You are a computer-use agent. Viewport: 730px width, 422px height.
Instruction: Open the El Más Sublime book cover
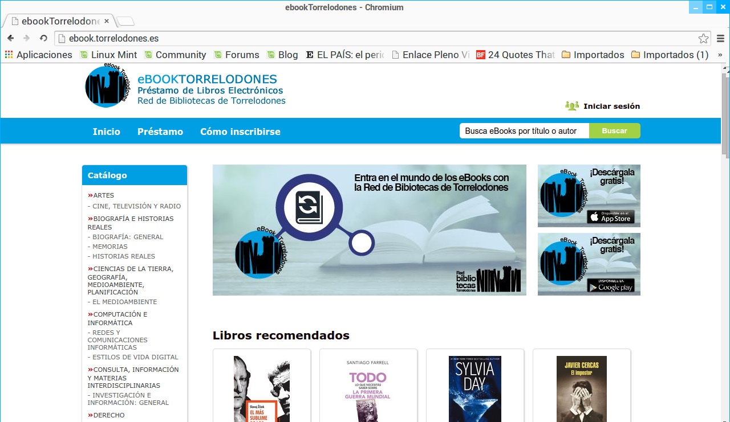pos(262,389)
